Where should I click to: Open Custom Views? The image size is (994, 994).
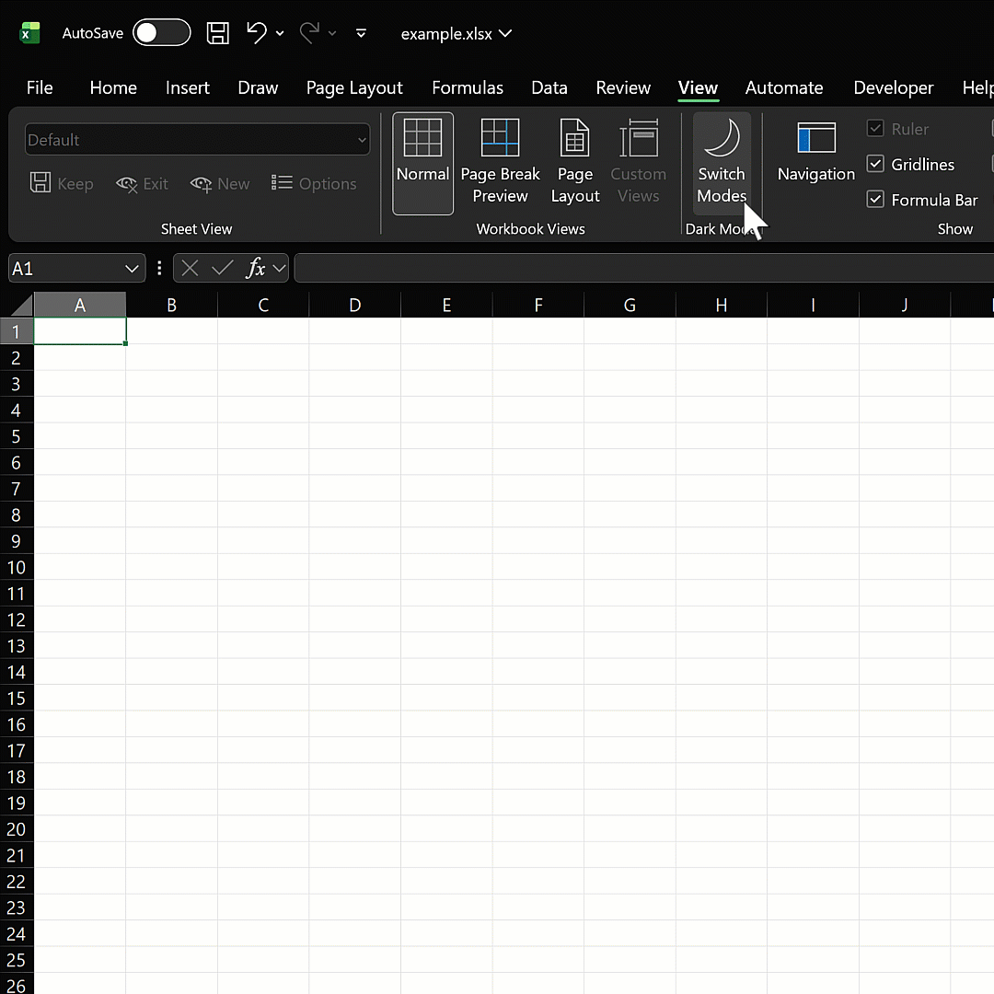coord(639,163)
